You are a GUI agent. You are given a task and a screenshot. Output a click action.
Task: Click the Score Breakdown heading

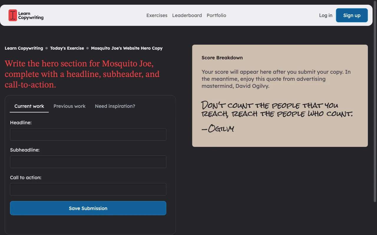click(x=222, y=58)
